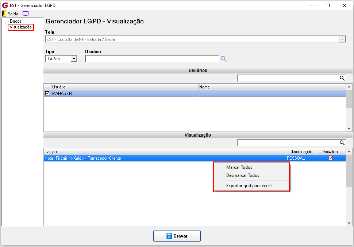Toggle the MANAGER user checkbox

[47, 93]
